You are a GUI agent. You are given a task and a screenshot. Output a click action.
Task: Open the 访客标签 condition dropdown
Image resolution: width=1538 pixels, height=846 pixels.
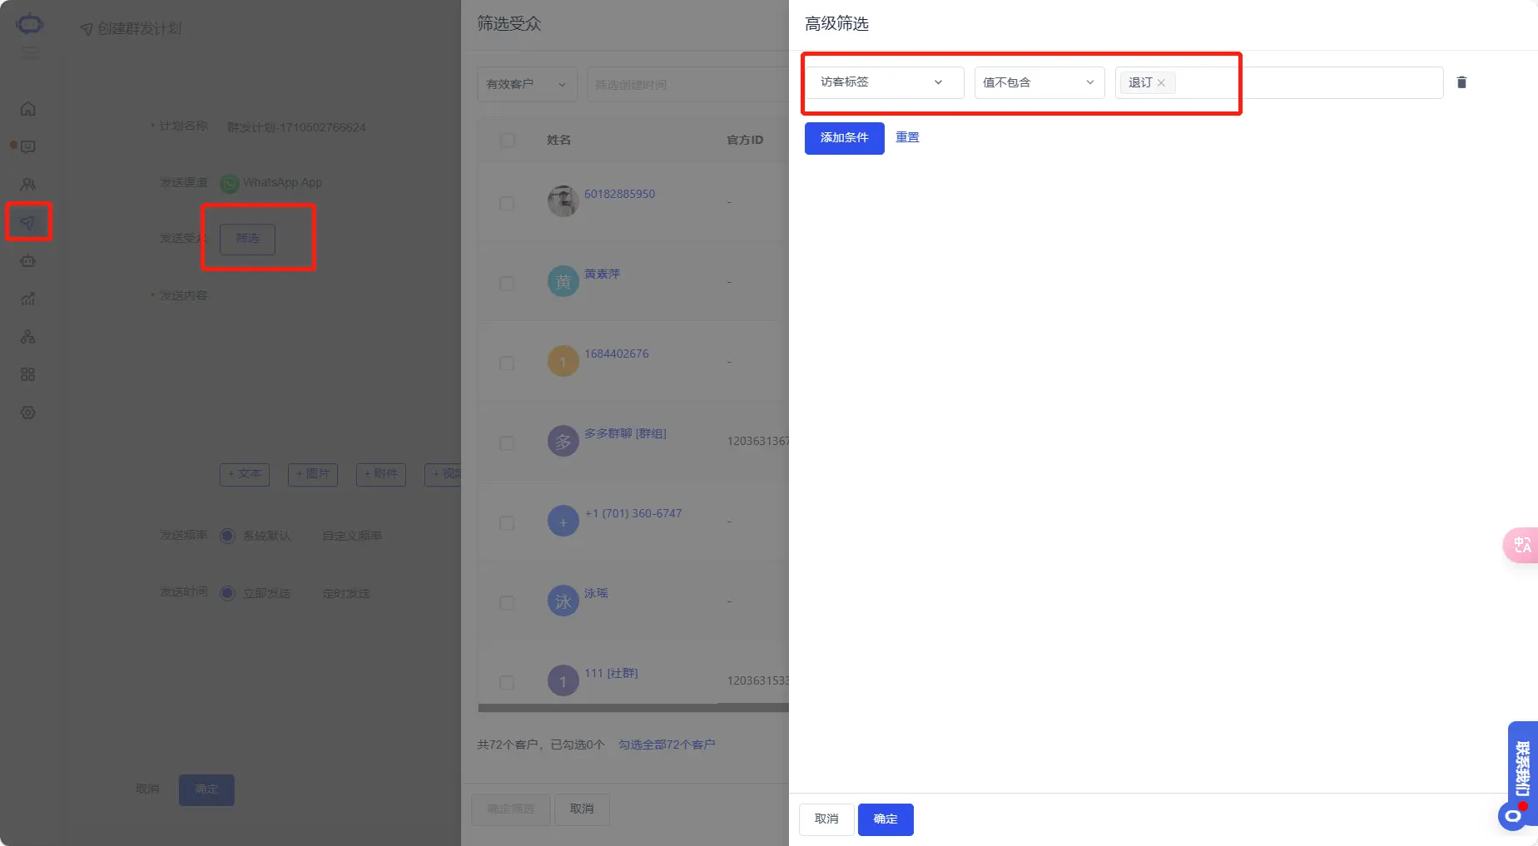click(883, 82)
